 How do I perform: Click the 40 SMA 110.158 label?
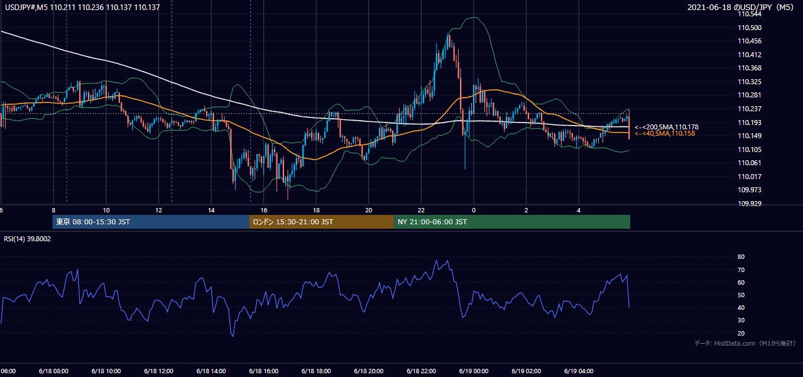[x=665, y=134]
